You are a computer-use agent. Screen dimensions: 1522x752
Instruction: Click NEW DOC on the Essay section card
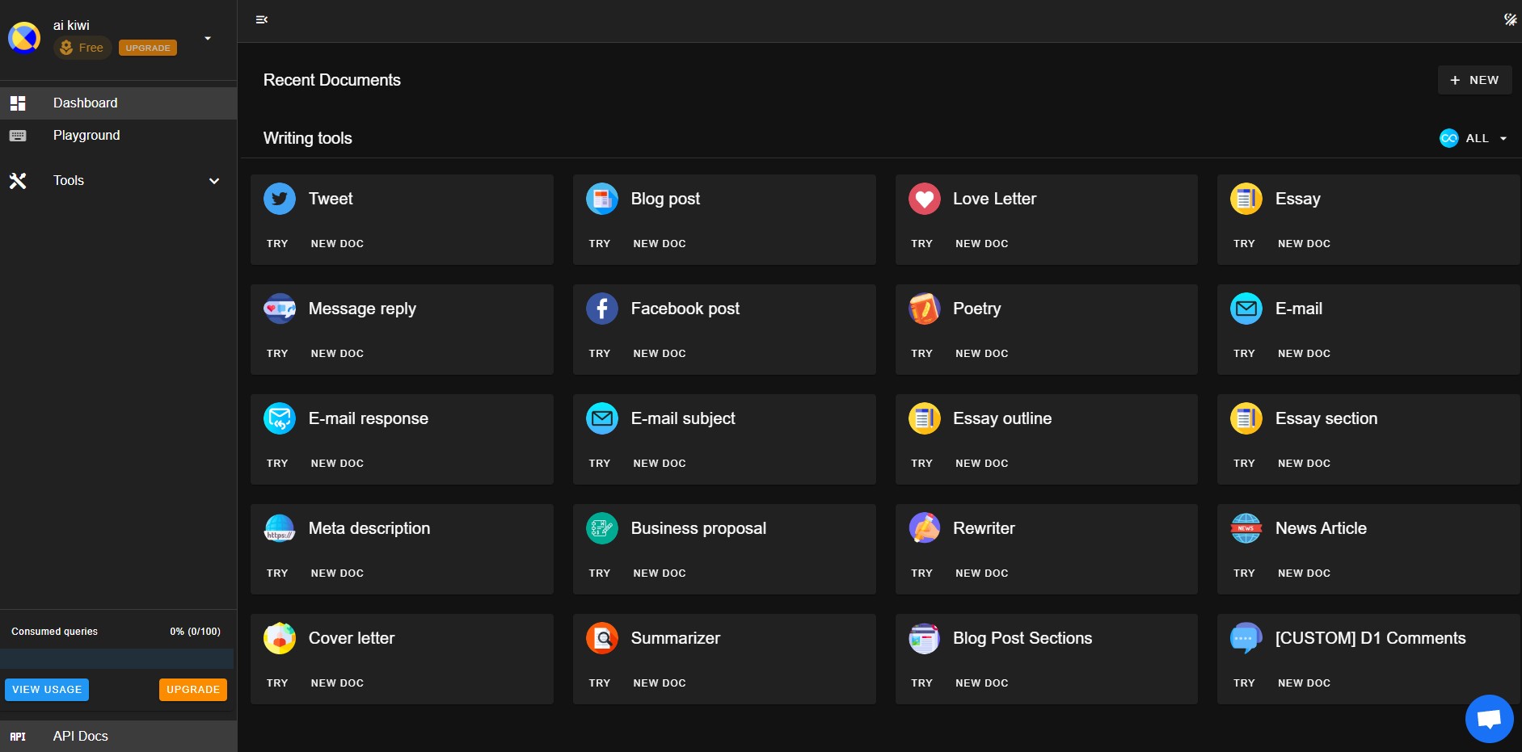pyautogui.click(x=1304, y=463)
